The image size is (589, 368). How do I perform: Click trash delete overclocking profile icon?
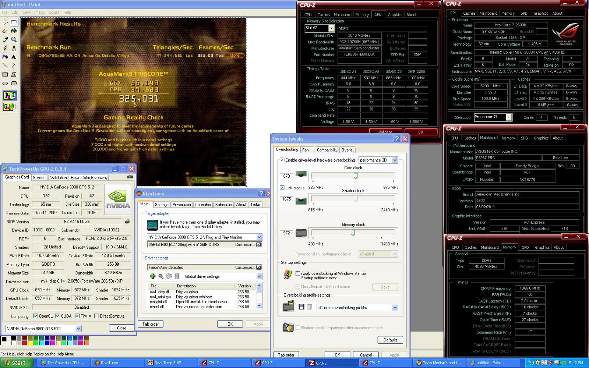coord(310,307)
